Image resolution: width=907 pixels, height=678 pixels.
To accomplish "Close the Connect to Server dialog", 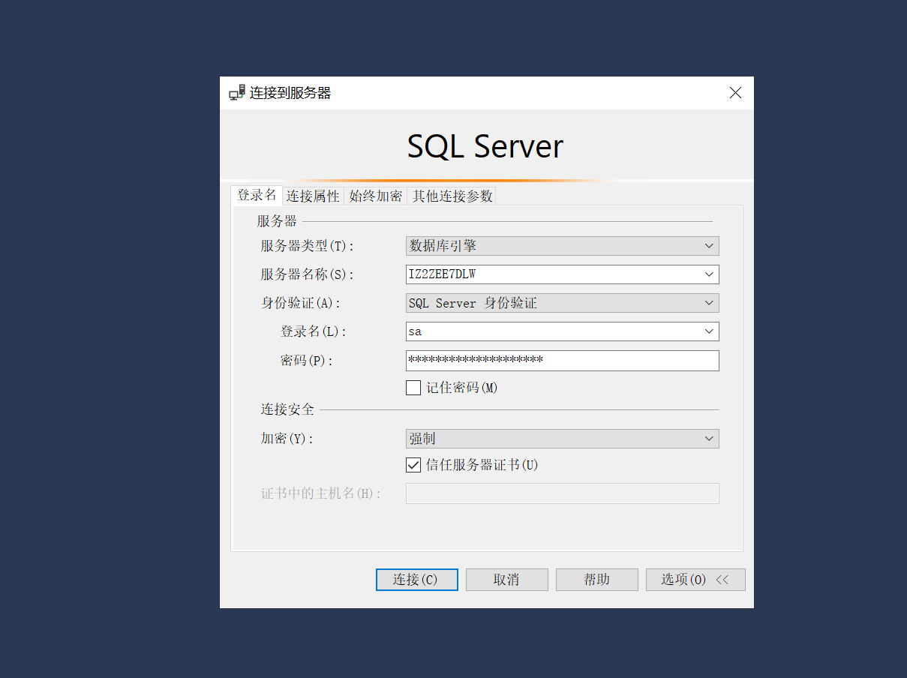I will (x=735, y=93).
